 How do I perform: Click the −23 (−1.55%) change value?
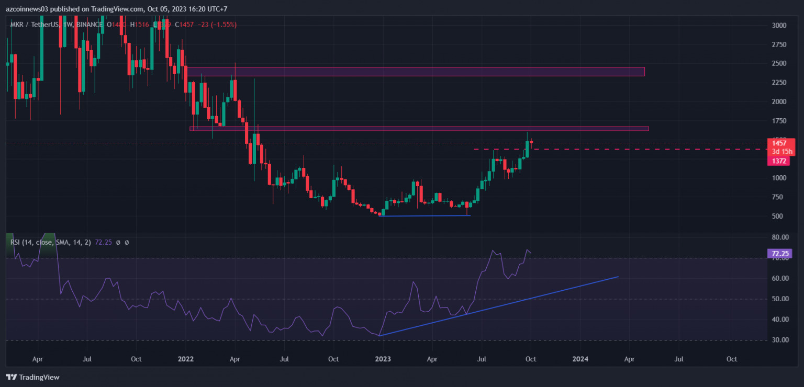coord(217,25)
